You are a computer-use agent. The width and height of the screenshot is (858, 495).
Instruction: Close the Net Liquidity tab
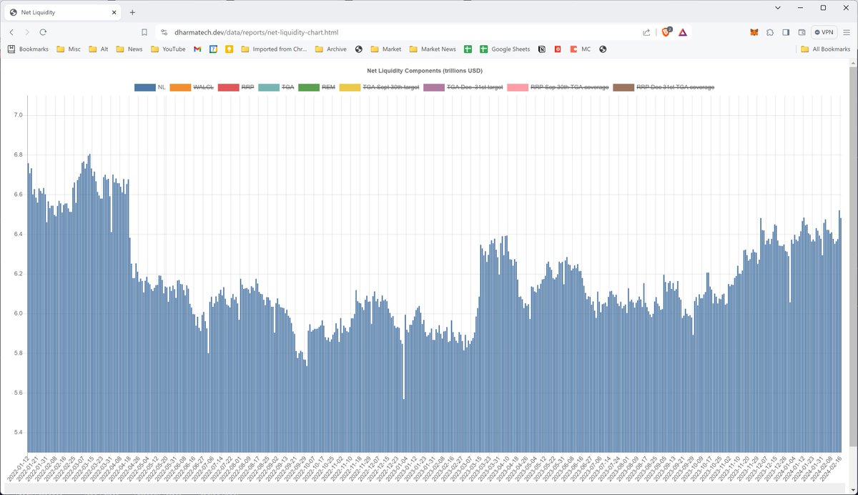pyautogui.click(x=114, y=12)
